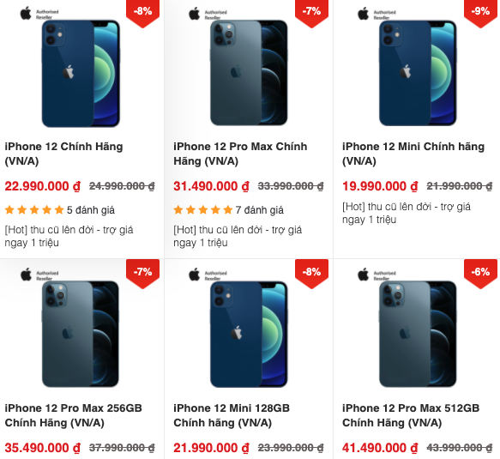Click the -9% discount badge on iPhone 12 Mini
The width and height of the screenshot is (500, 459).
tap(480, 13)
